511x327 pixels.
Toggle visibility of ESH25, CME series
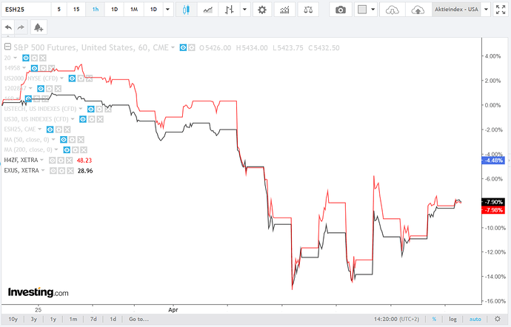[x=50, y=129]
